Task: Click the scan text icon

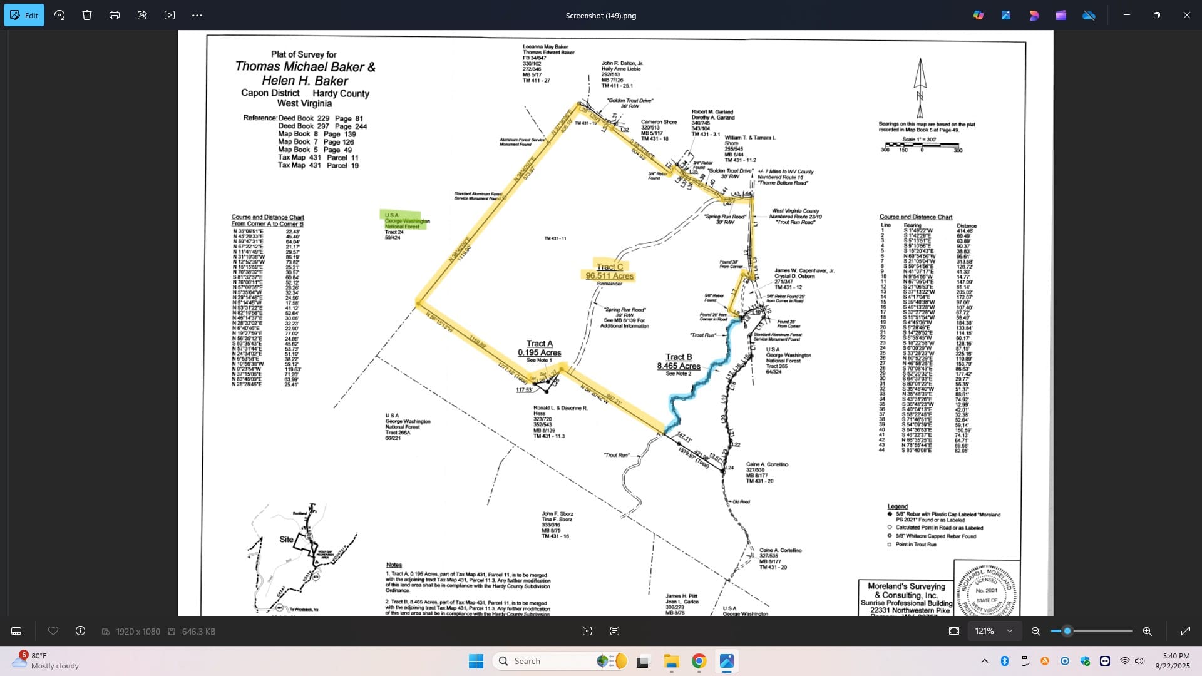Action: tap(615, 631)
